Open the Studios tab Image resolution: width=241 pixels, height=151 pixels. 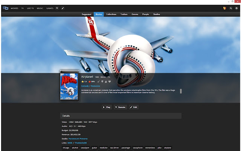[157, 14]
